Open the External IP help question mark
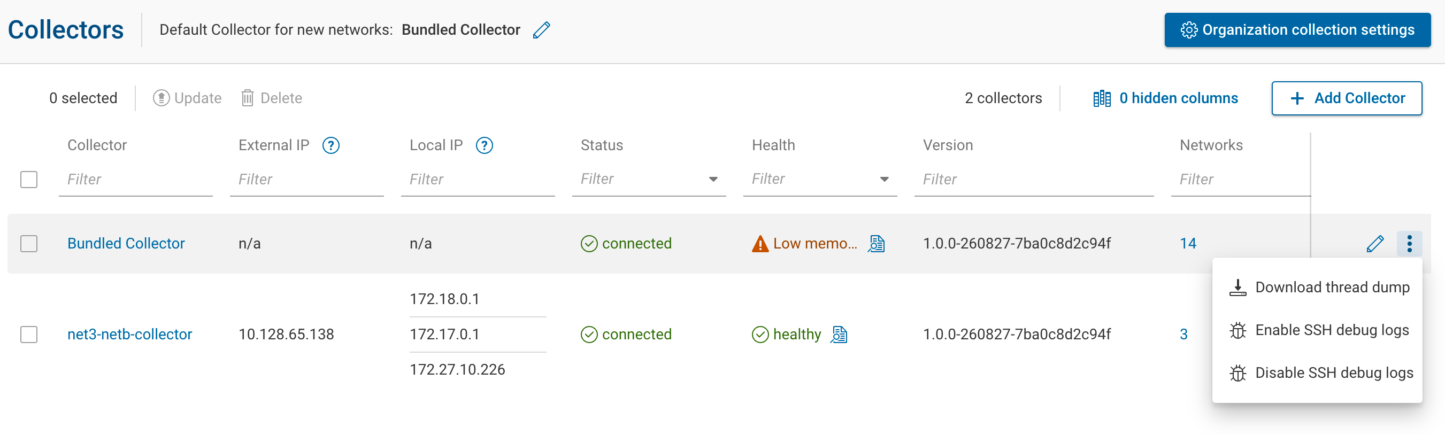Image resolution: width=1445 pixels, height=435 pixels. tap(331, 146)
